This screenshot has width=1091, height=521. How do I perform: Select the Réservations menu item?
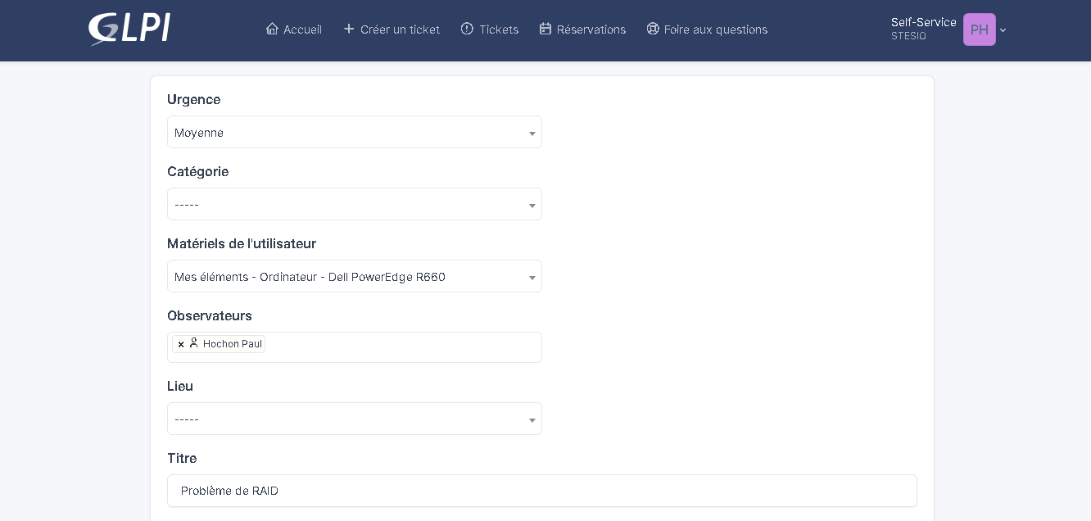[x=591, y=29]
